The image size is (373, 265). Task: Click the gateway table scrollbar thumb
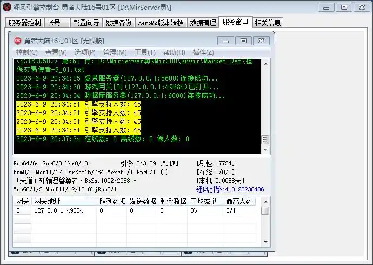pyautogui.click(x=265, y=211)
